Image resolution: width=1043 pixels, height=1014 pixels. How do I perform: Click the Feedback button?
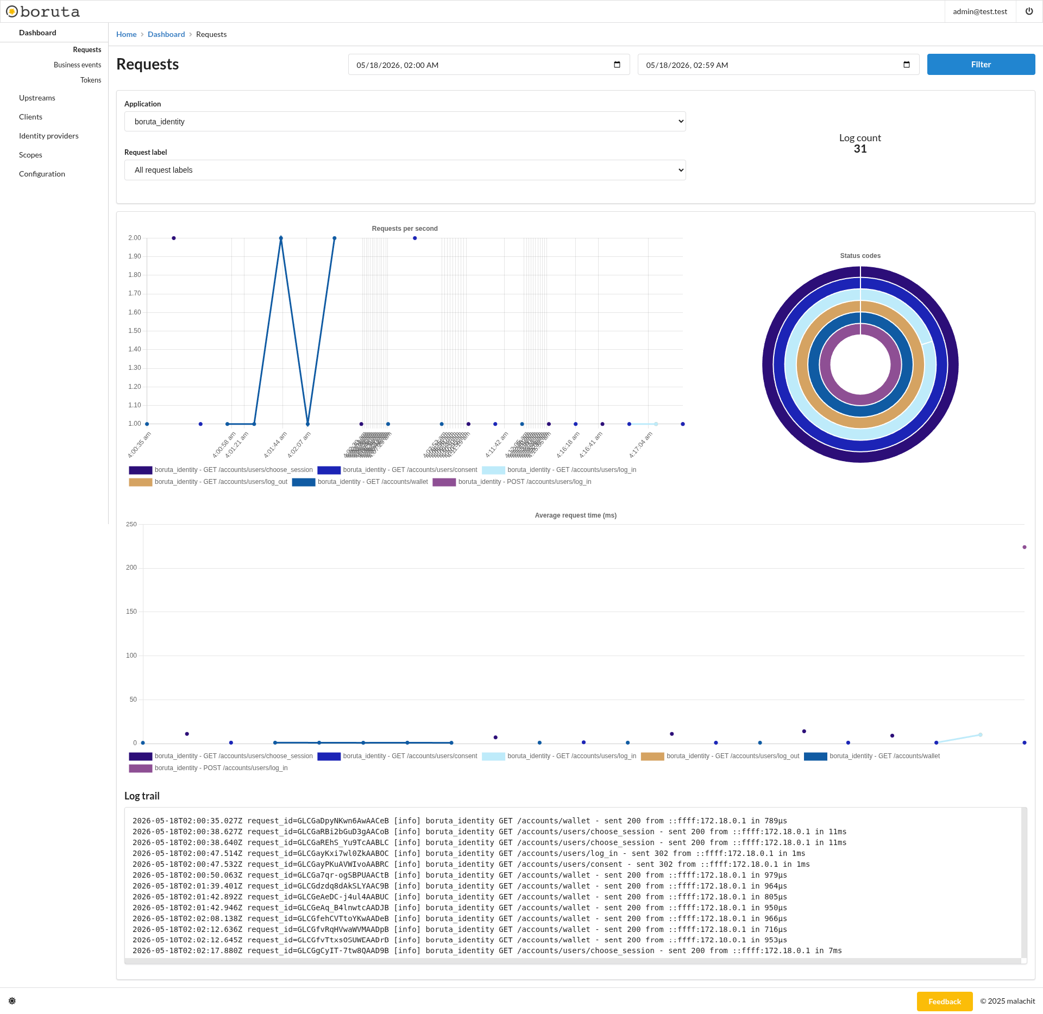tap(945, 1002)
